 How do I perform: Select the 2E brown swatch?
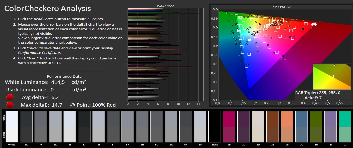click(273, 126)
